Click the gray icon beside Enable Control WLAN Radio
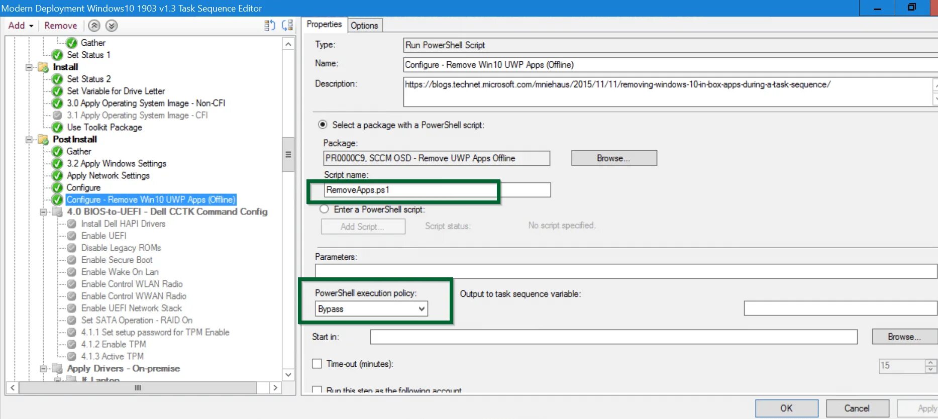Screen dimensions: 938x419 [x=72, y=284]
